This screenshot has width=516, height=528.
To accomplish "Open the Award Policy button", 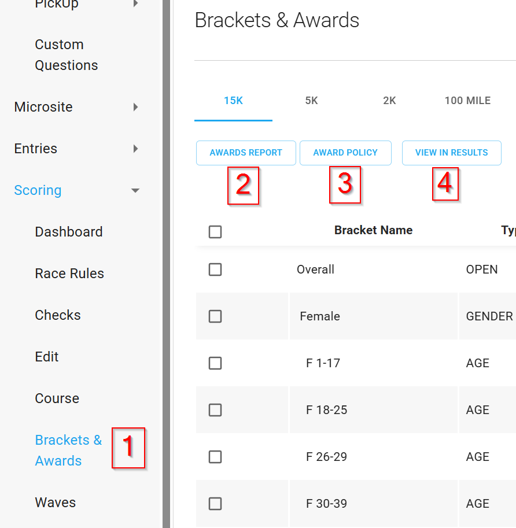I will (345, 153).
